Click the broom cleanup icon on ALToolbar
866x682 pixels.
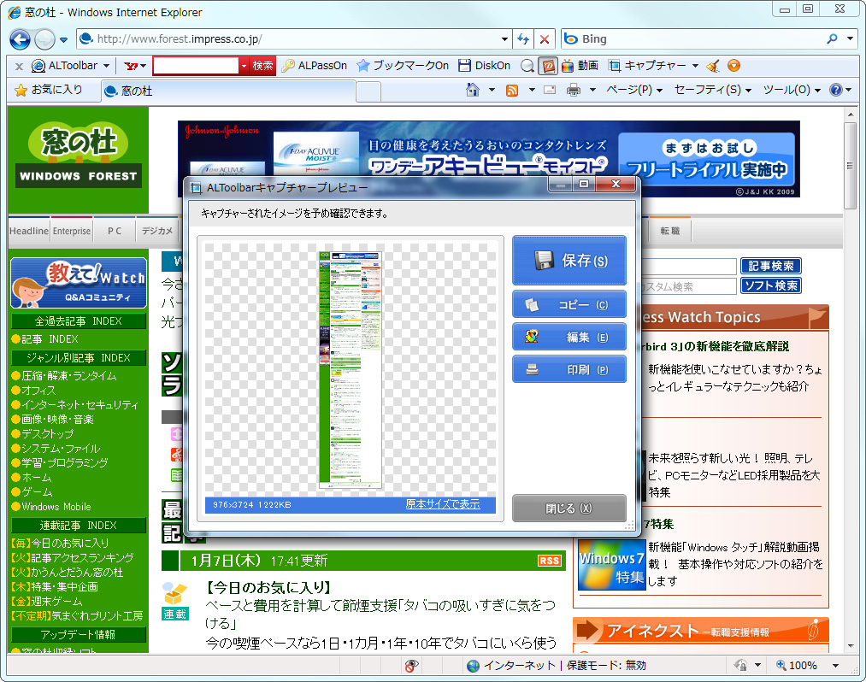pyautogui.click(x=711, y=65)
